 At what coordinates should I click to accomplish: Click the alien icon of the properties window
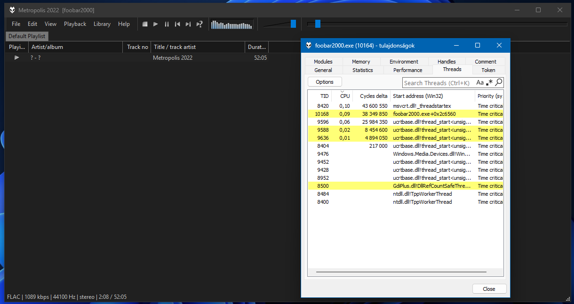click(x=309, y=45)
